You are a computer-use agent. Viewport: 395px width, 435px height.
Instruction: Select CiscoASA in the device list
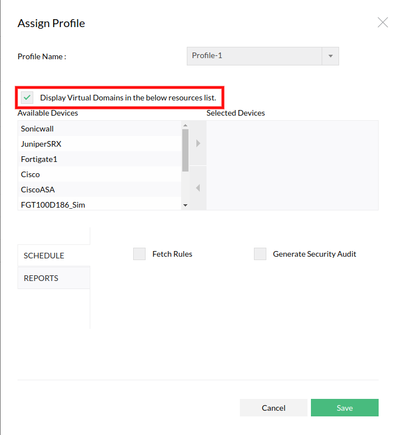point(38,190)
